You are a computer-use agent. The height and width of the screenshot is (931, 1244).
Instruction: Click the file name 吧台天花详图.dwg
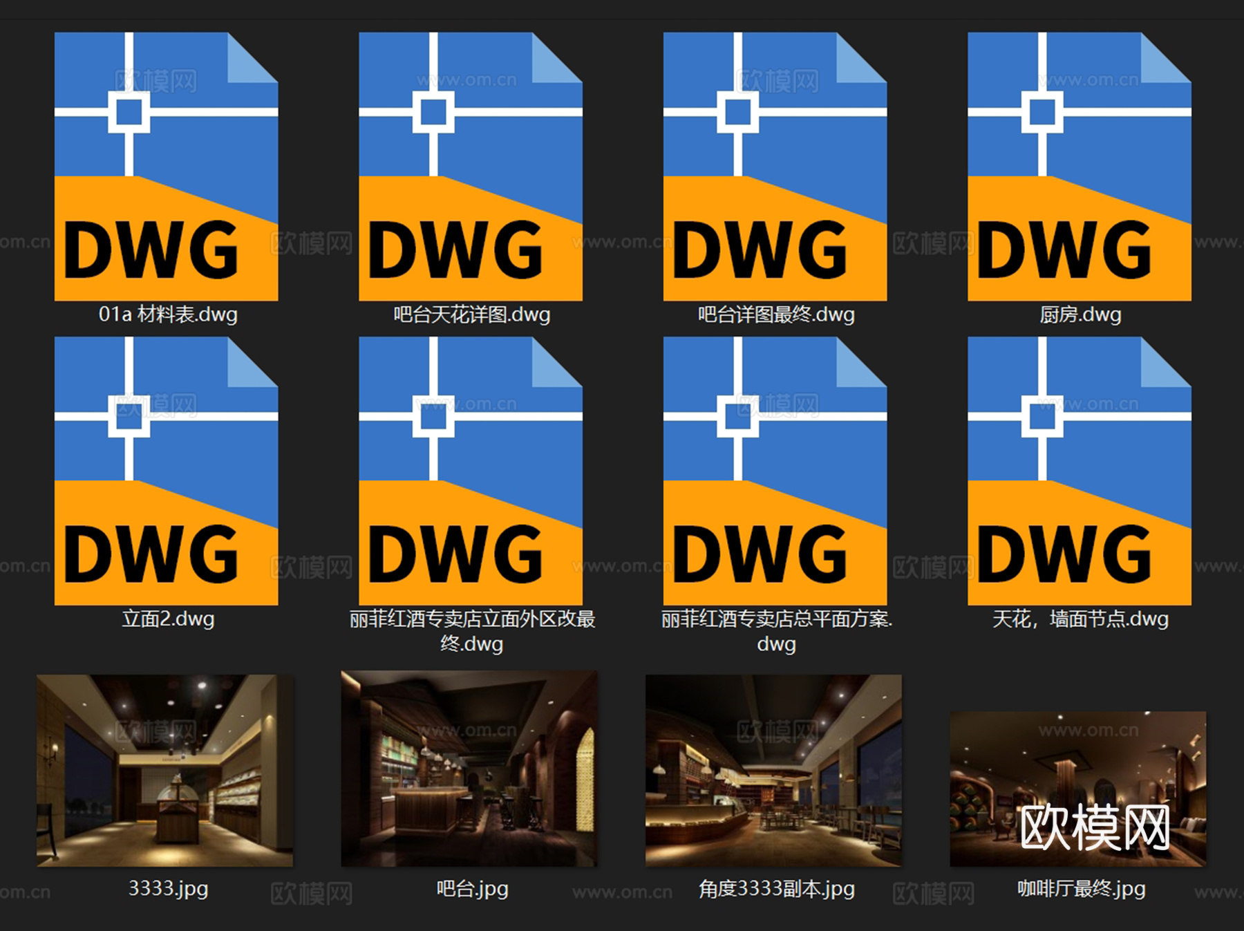[x=472, y=314]
